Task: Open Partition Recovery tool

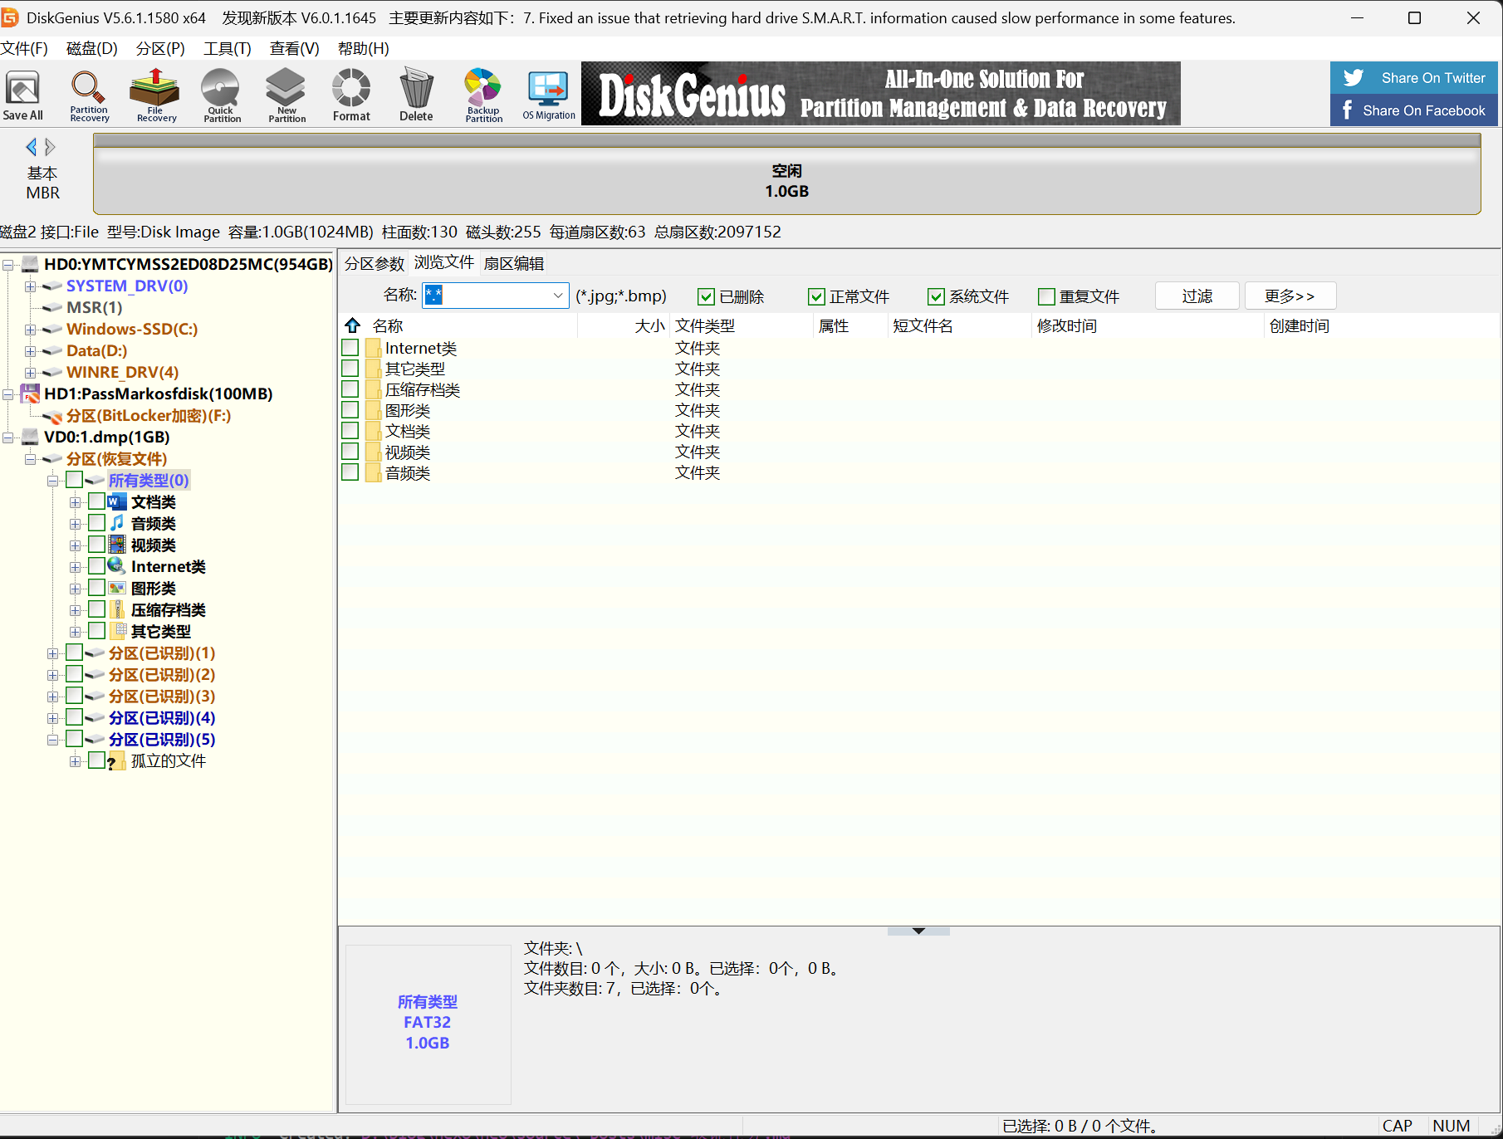Action: pyautogui.click(x=89, y=95)
